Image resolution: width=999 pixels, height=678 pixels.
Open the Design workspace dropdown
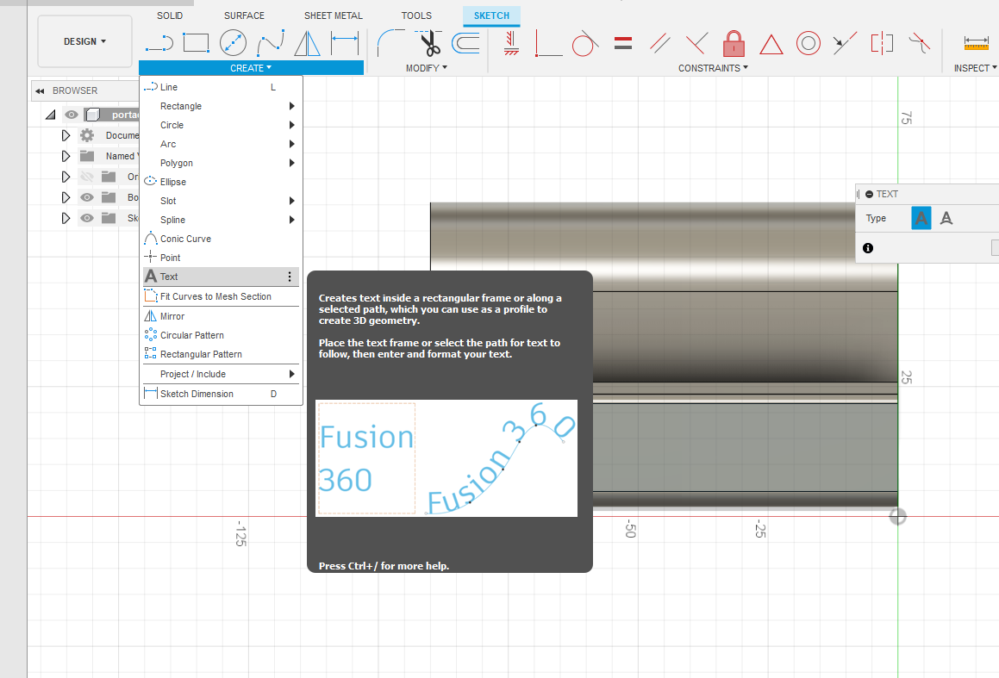pyautogui.click(x=84, y=41)
